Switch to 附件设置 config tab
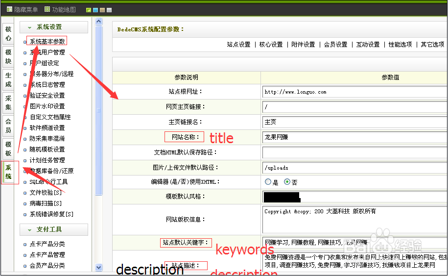Screen dimensions: 448x276 (303, 44)
